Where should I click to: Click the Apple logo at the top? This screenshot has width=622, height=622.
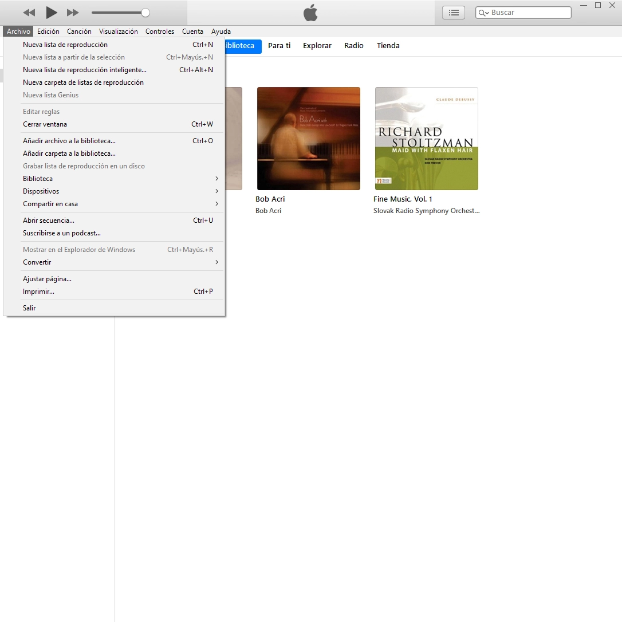[x=310, y=13]
